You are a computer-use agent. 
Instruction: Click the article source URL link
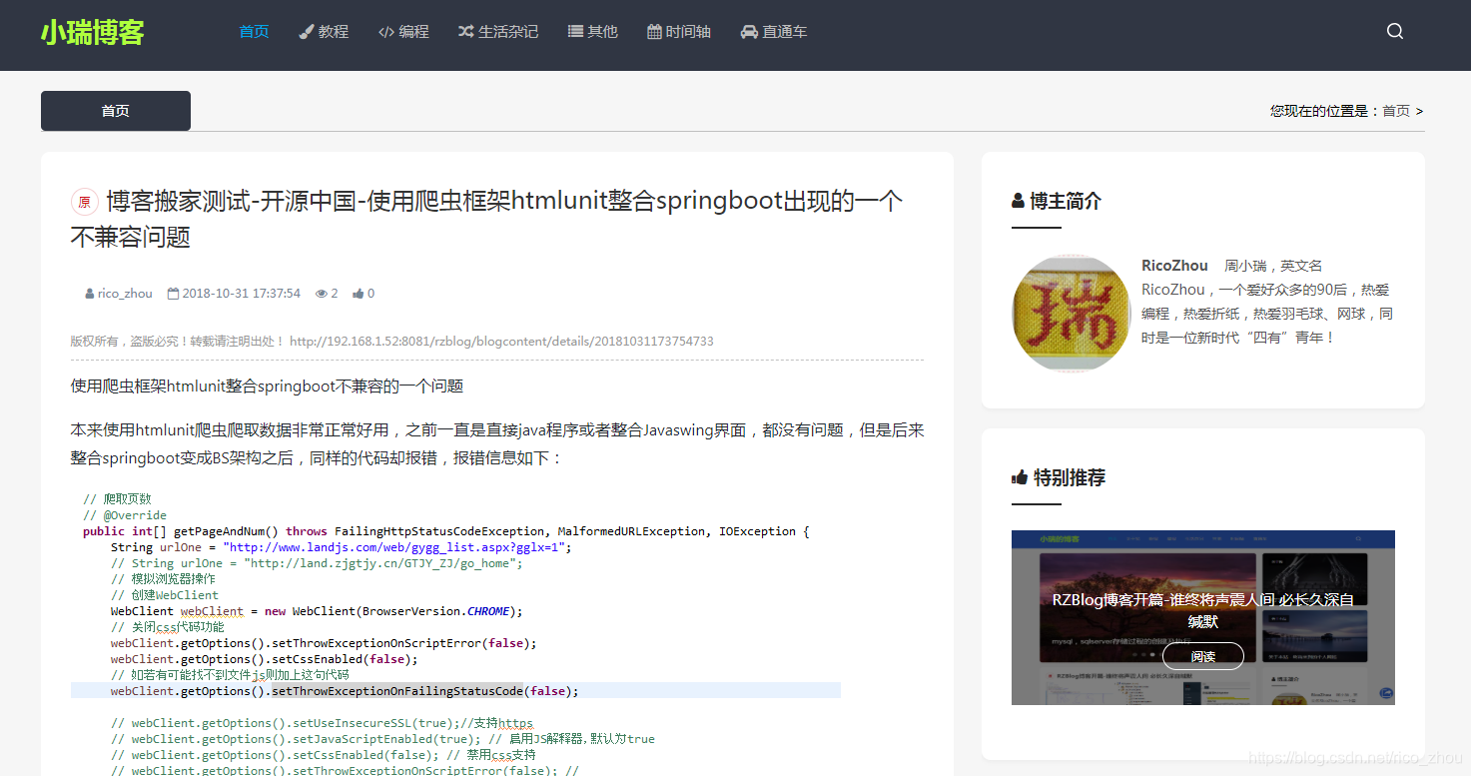click(501, 341)
